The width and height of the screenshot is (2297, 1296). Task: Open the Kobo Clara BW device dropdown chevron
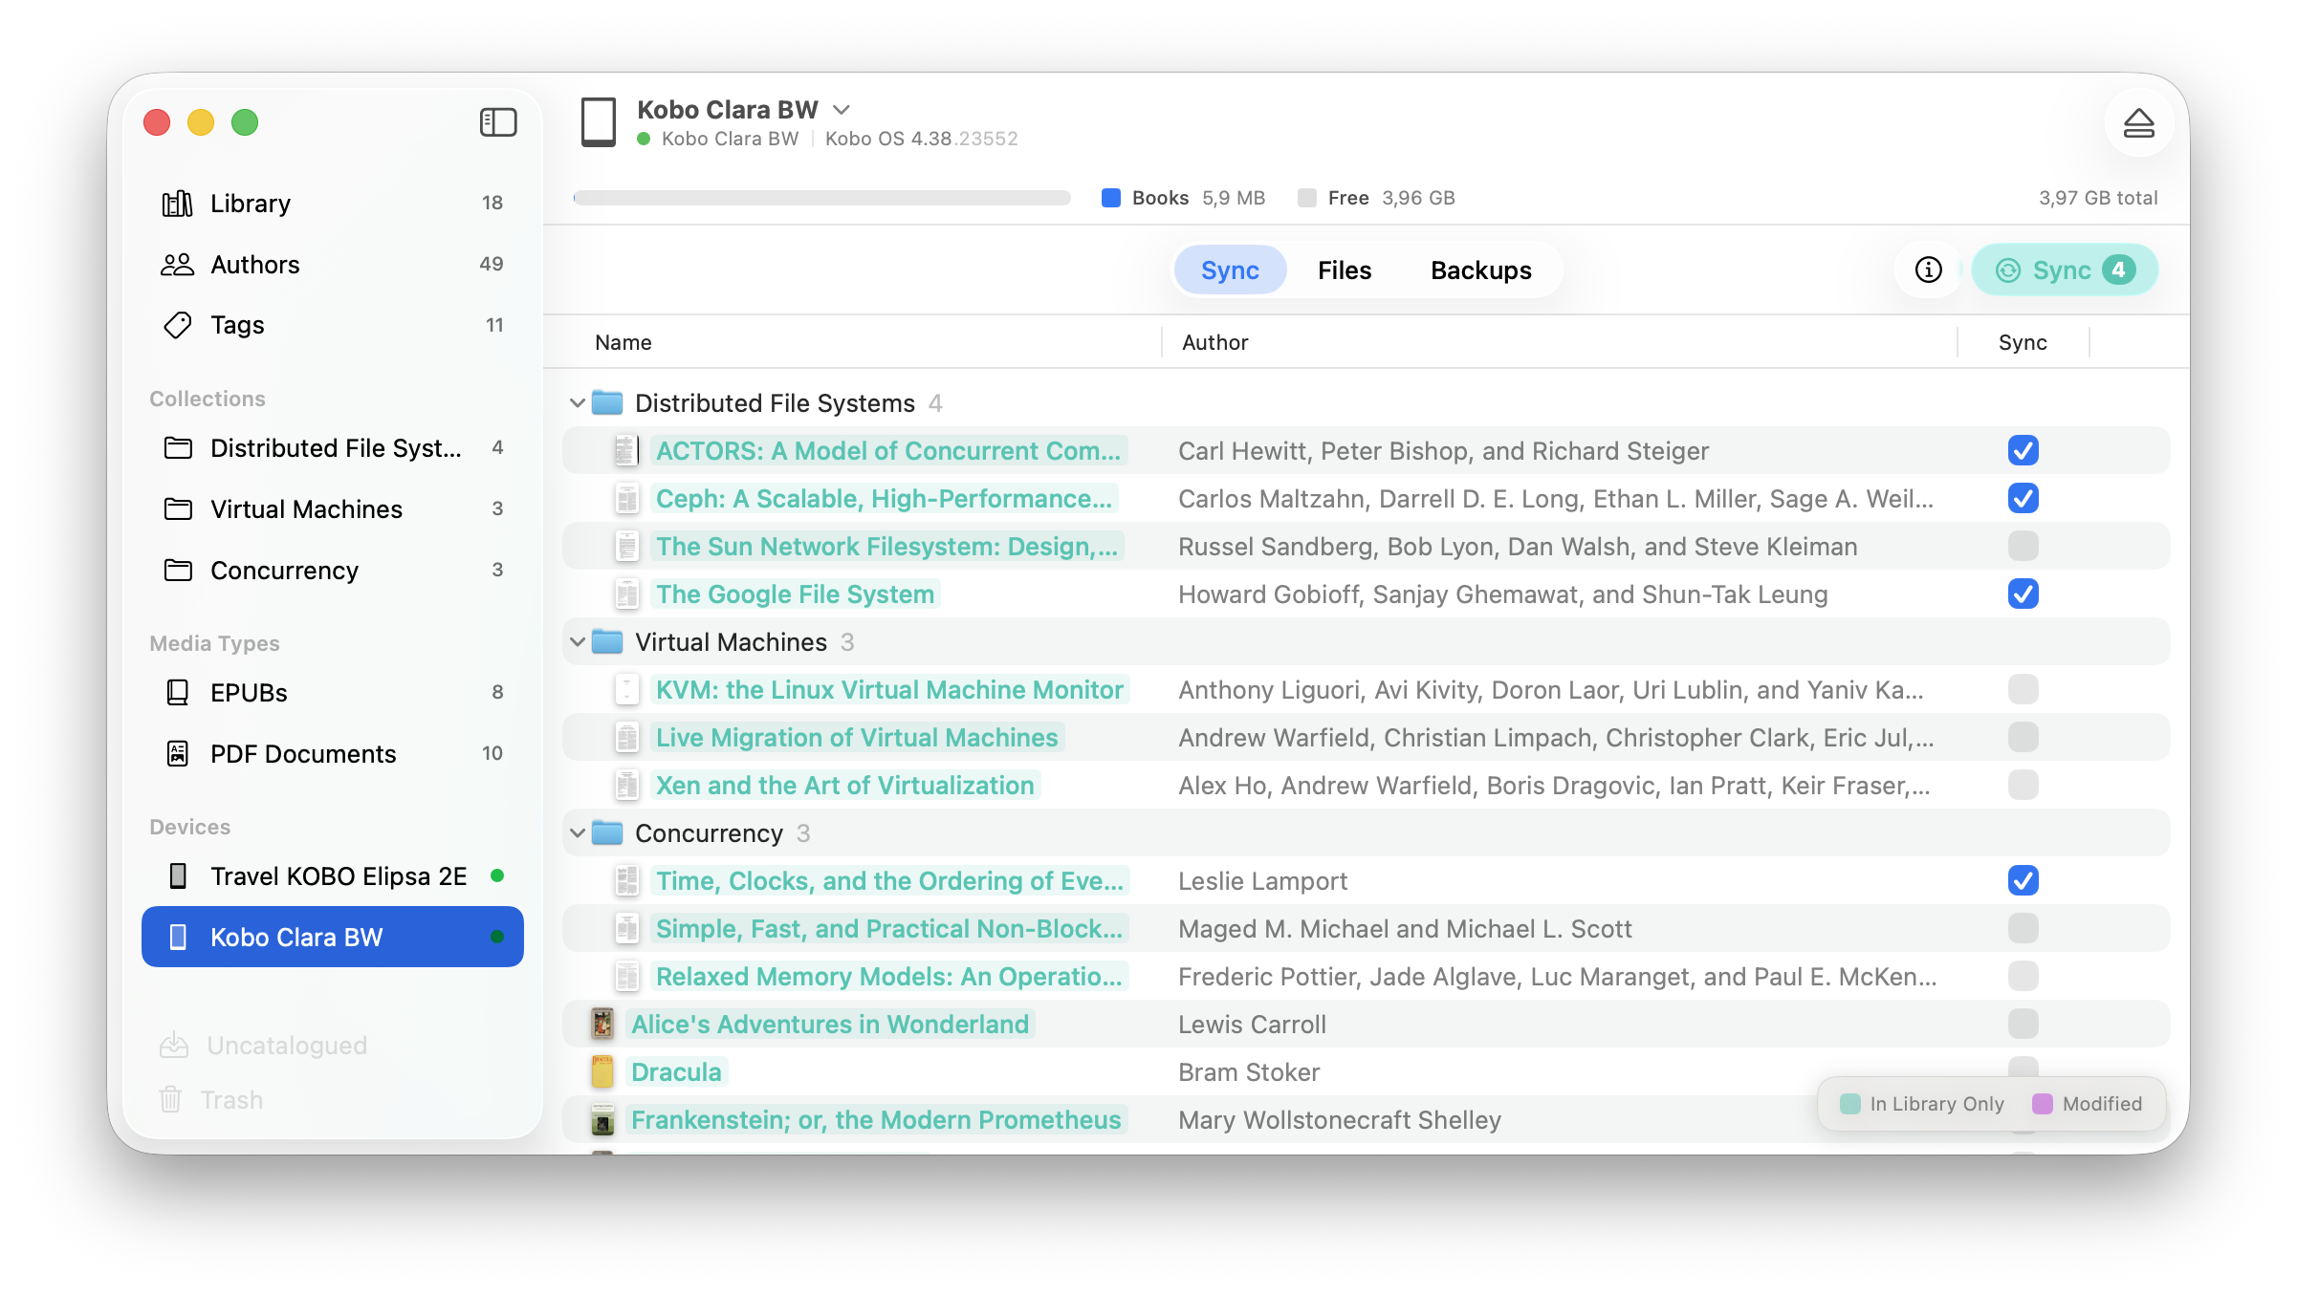click(842, 110)
